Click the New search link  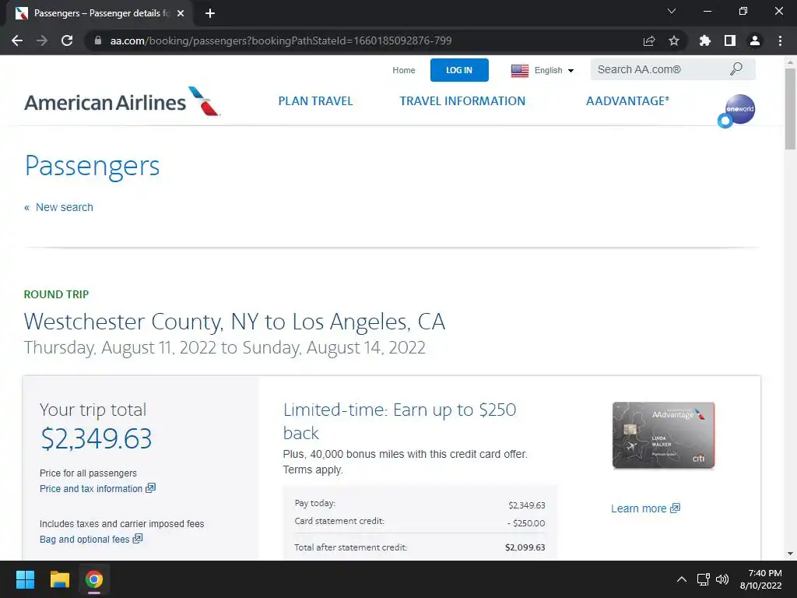pos(64,207)
